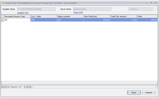This screenshot has height=98, width=159.
Task: Sort by Document Source Type column header
Action: pyautogui.click(x=17, y=17)
